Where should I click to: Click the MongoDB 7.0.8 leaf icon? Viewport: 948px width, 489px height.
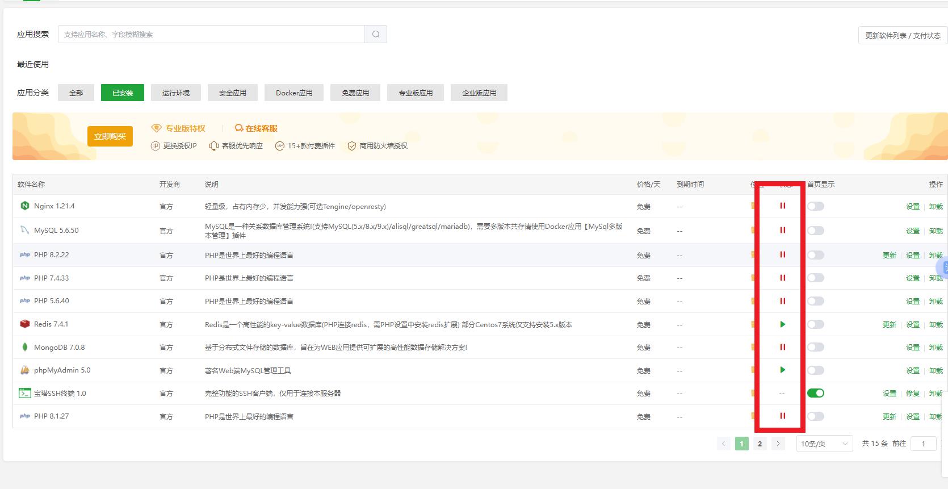24,347
